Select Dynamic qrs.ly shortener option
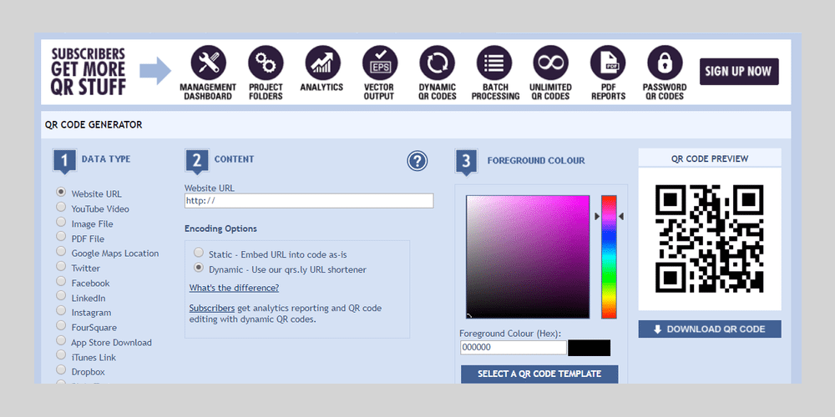Viewport: 835px width, 417px height. click(x=199, y=267)
